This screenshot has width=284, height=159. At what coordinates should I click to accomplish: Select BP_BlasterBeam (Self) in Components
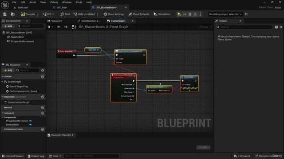(19, 32)
